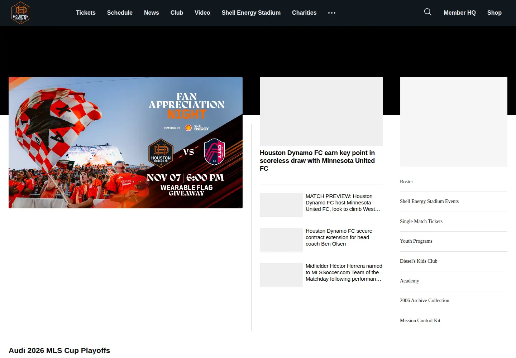The width and height of the screenshot is (516, 358).
Task: Open the top story image placeholder
Action: (x=321, y=111)
